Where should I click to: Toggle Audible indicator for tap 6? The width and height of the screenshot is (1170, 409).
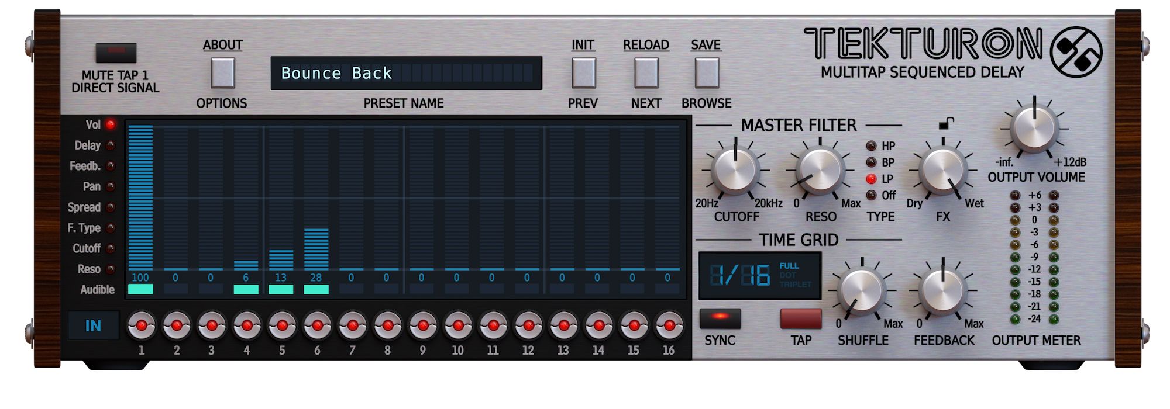point(316,289)
